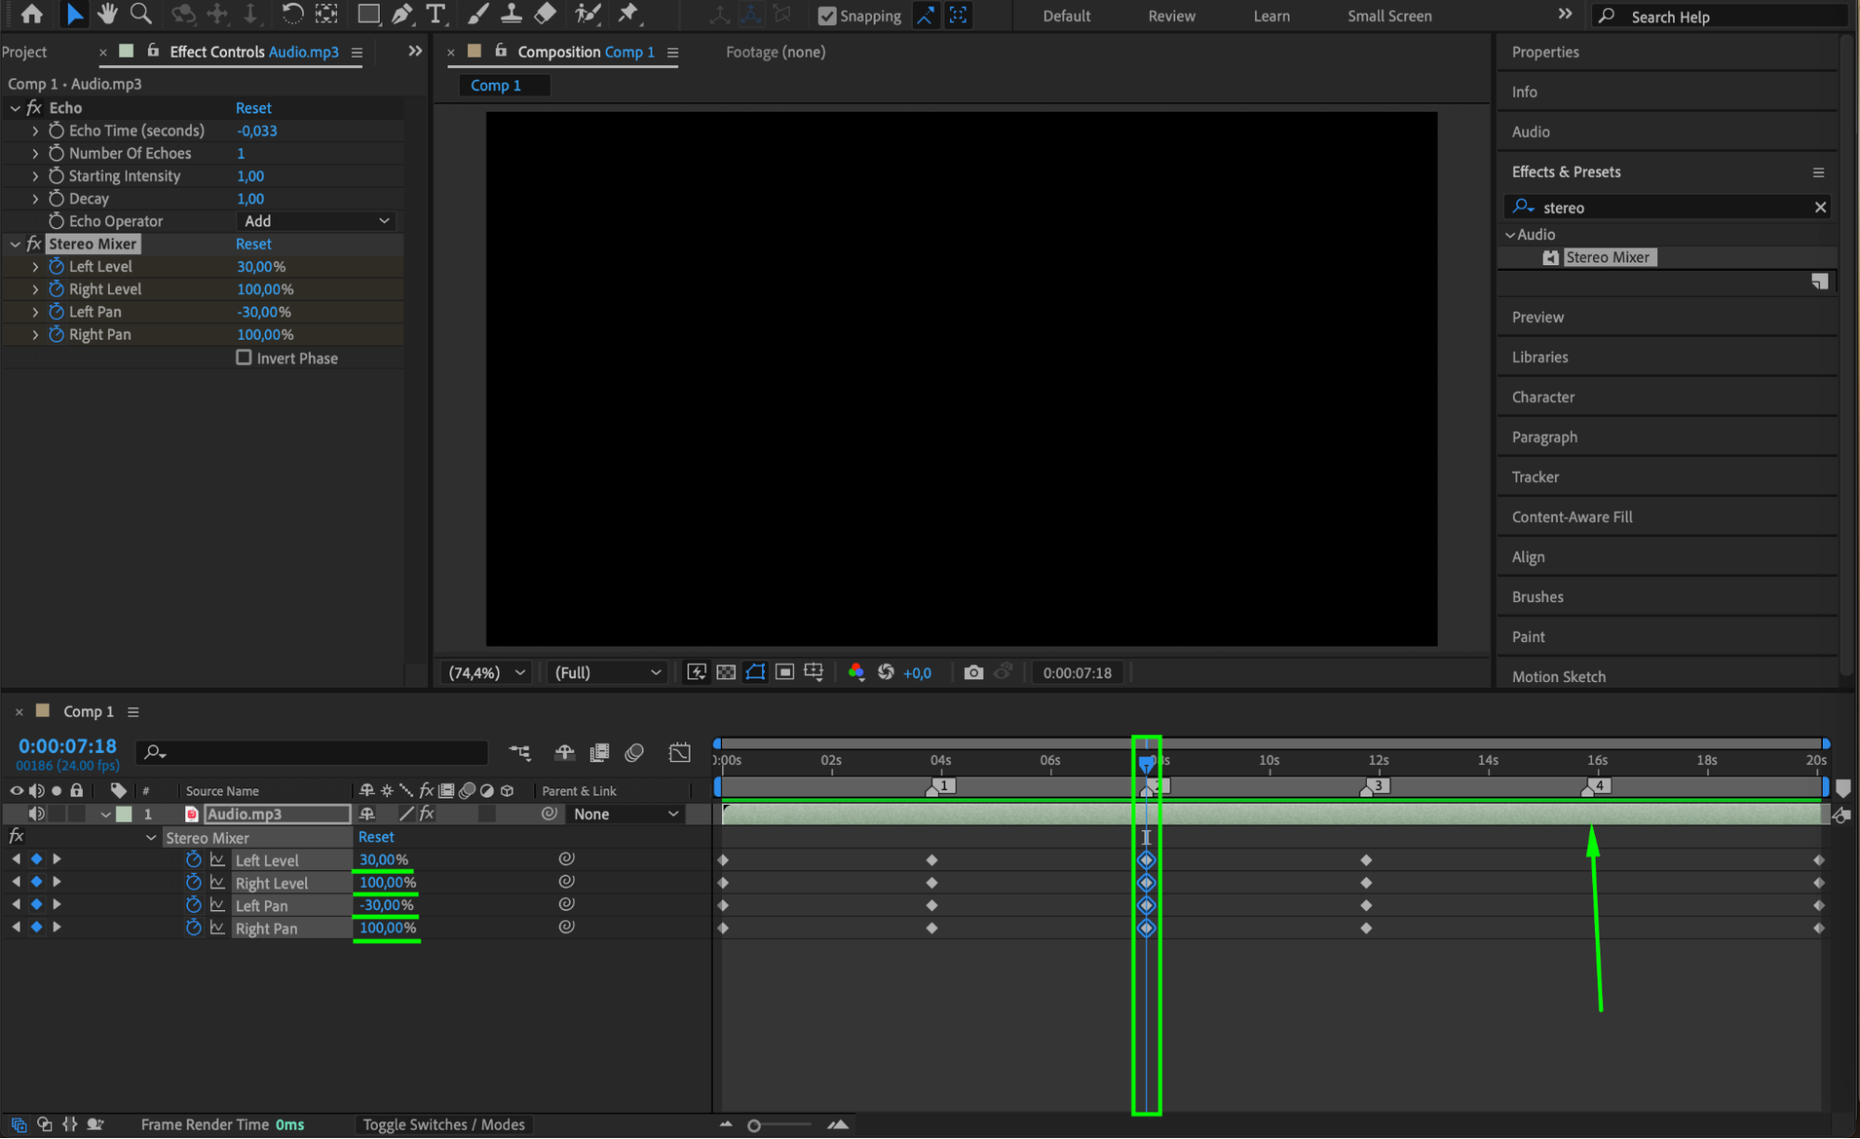Select the Hand tool in toolbar
This screenshot has height=1139, width=1860.
pos(107,14)
